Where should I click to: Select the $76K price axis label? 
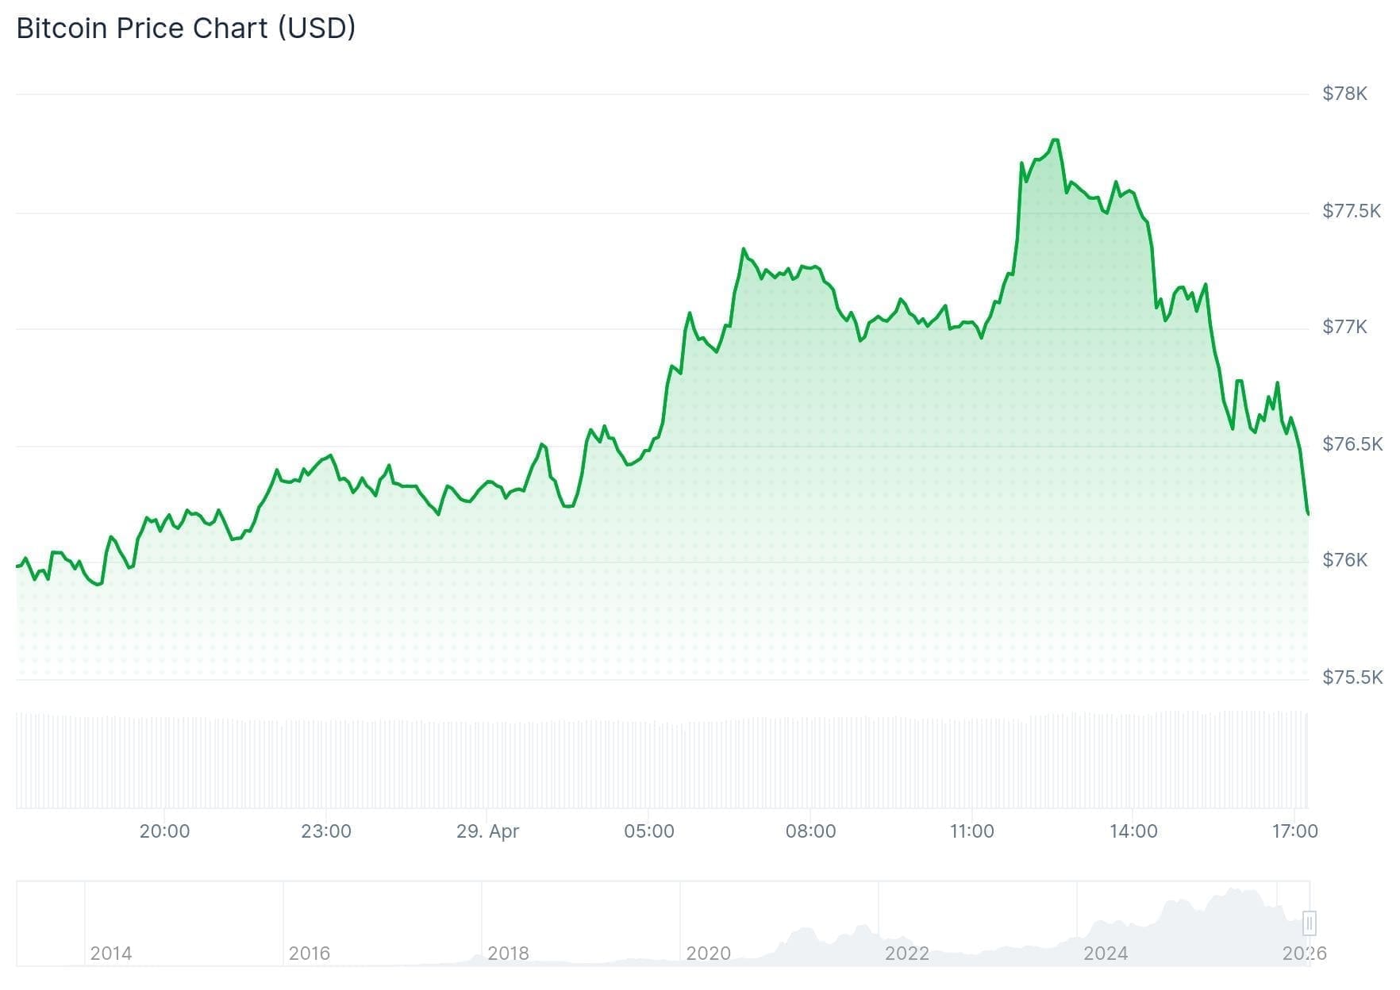tap(1344, 560)
